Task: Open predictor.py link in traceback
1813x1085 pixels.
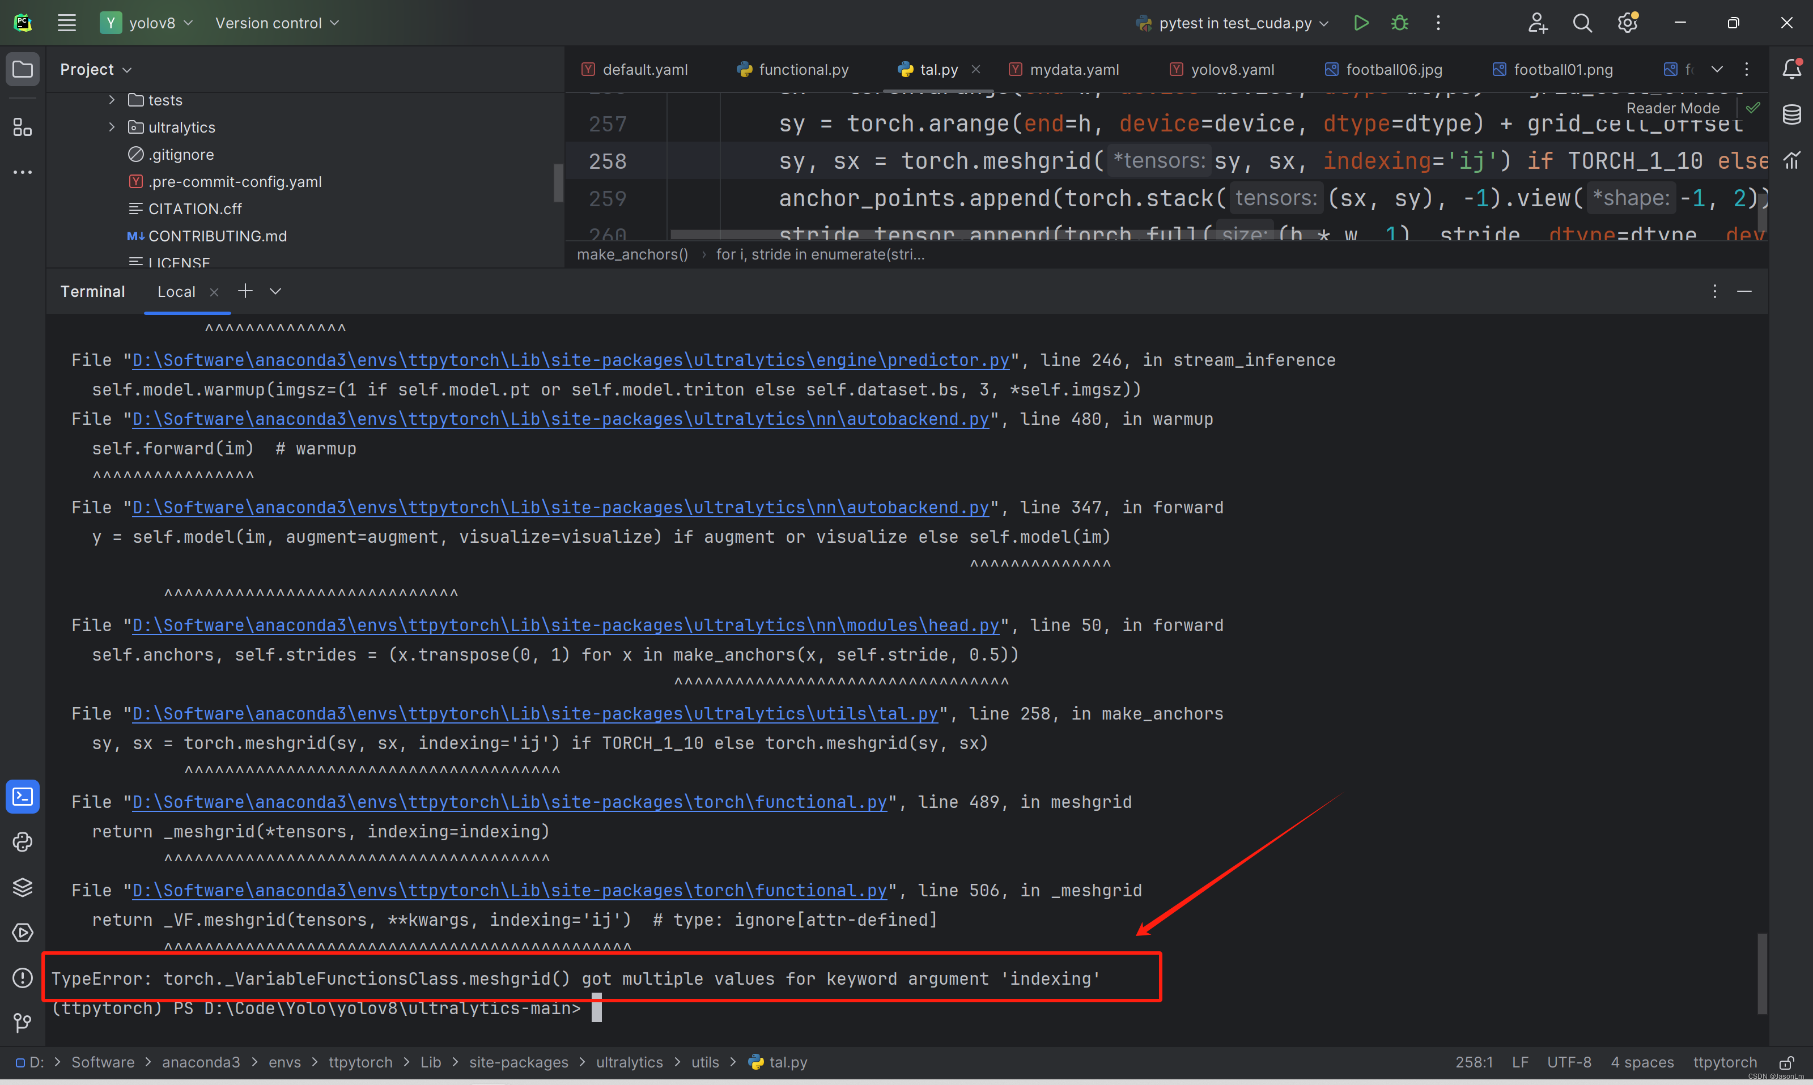Action: point(571,360)
